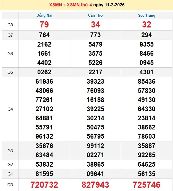Click the G4 row label
The height and width of the screenshot is (191, 173).
(10, 109)
